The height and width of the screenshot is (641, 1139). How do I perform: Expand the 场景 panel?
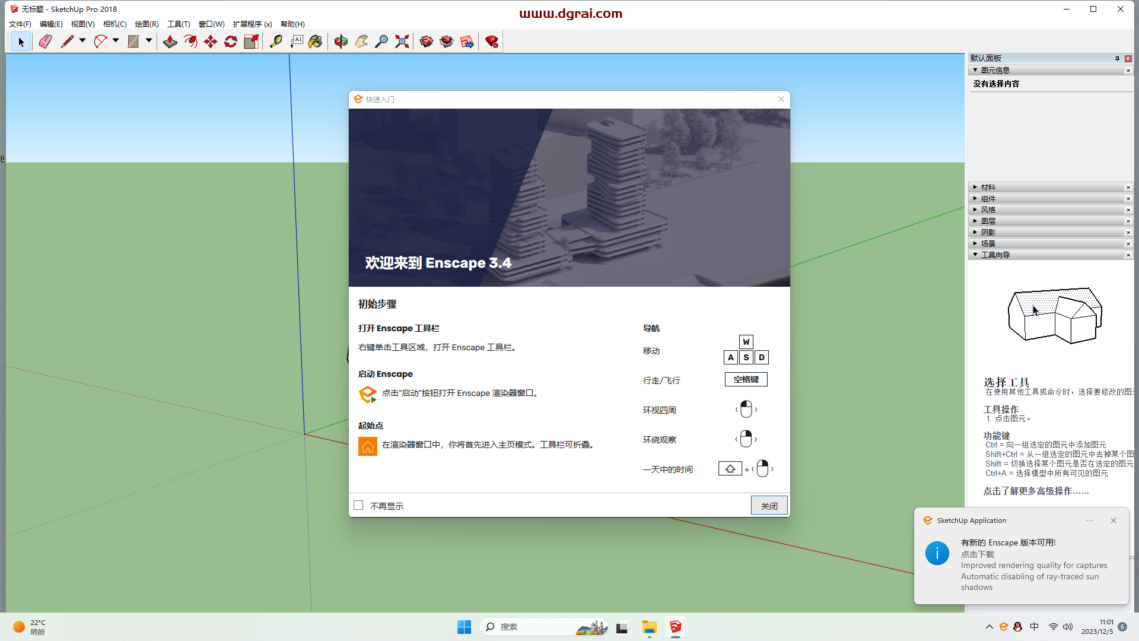coord(975,243)
